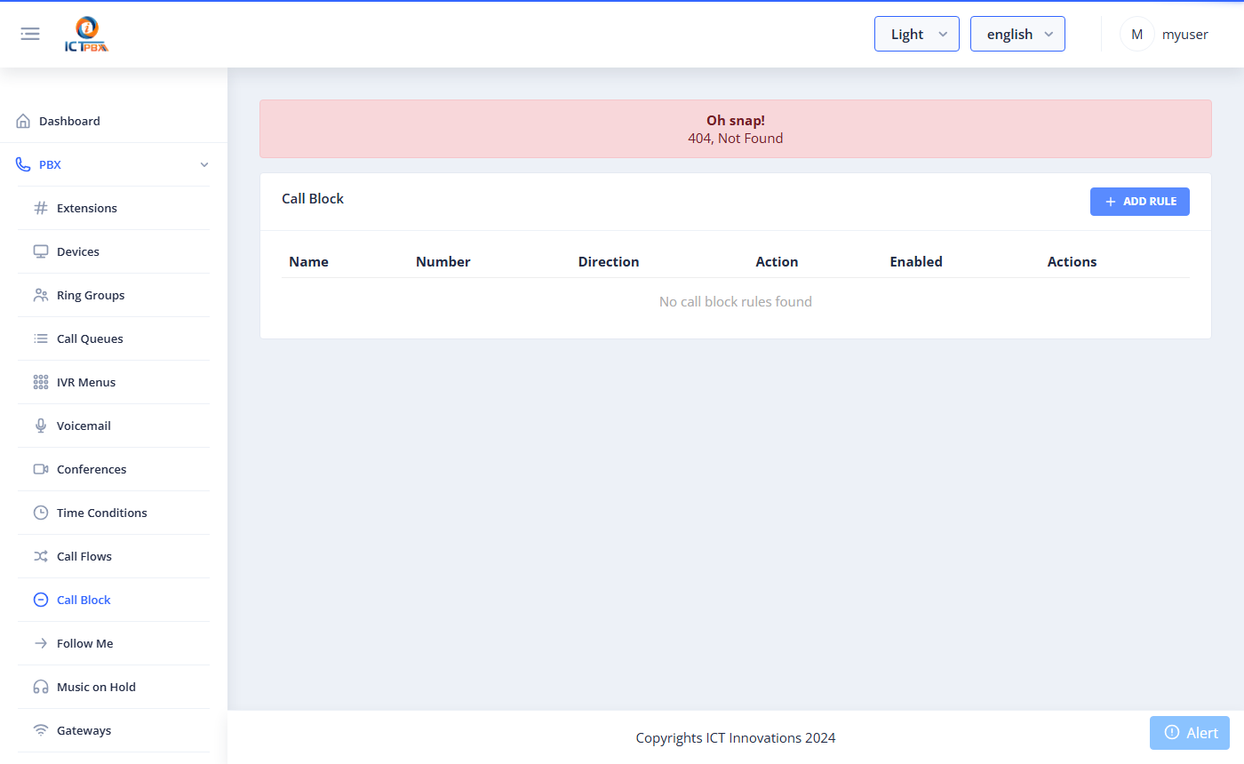Click the ICT PBX logo
Viewport: 1244px width, 764px height.
87,35
